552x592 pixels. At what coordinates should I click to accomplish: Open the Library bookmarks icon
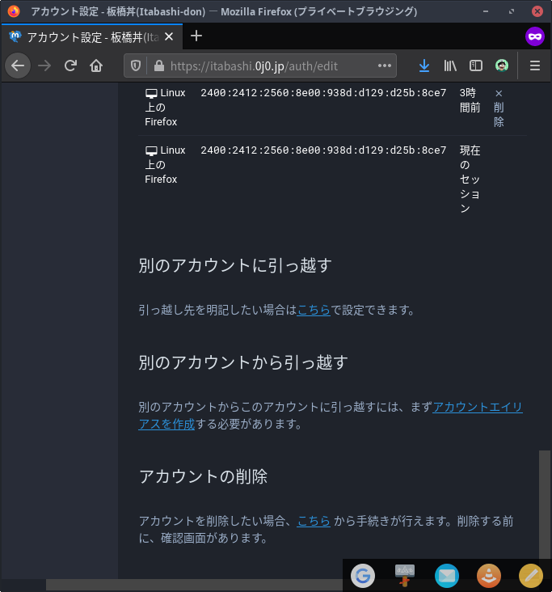coord(450,66)
